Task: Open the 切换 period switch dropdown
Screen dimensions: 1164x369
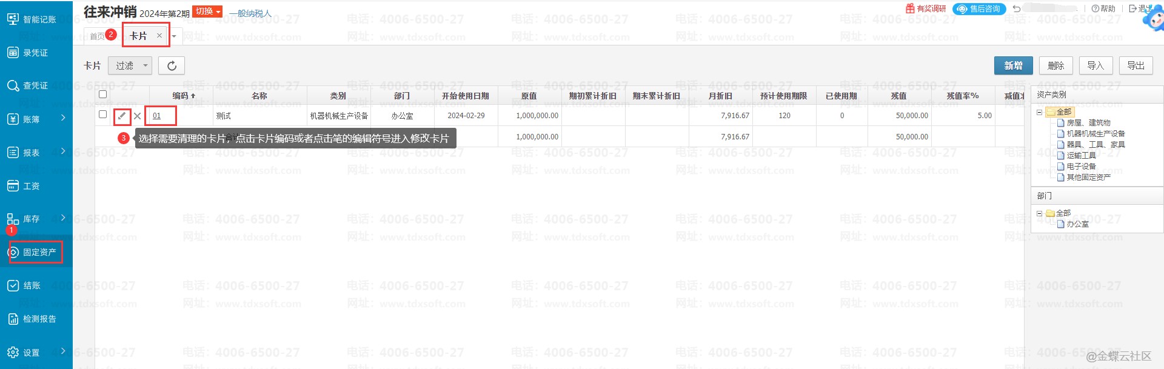Action: click(x=207, y=12)
